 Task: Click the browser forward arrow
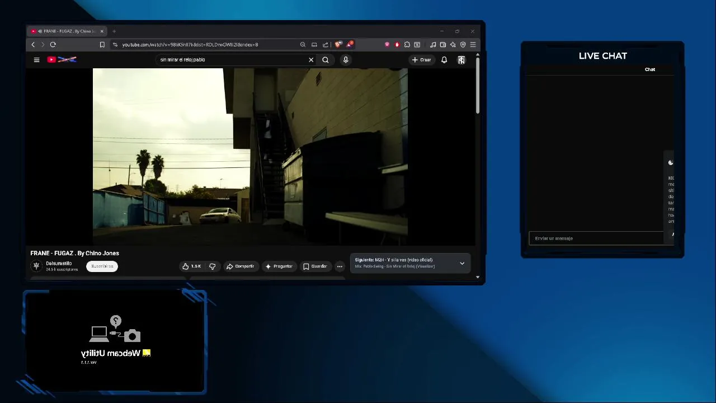pos(43,45)
